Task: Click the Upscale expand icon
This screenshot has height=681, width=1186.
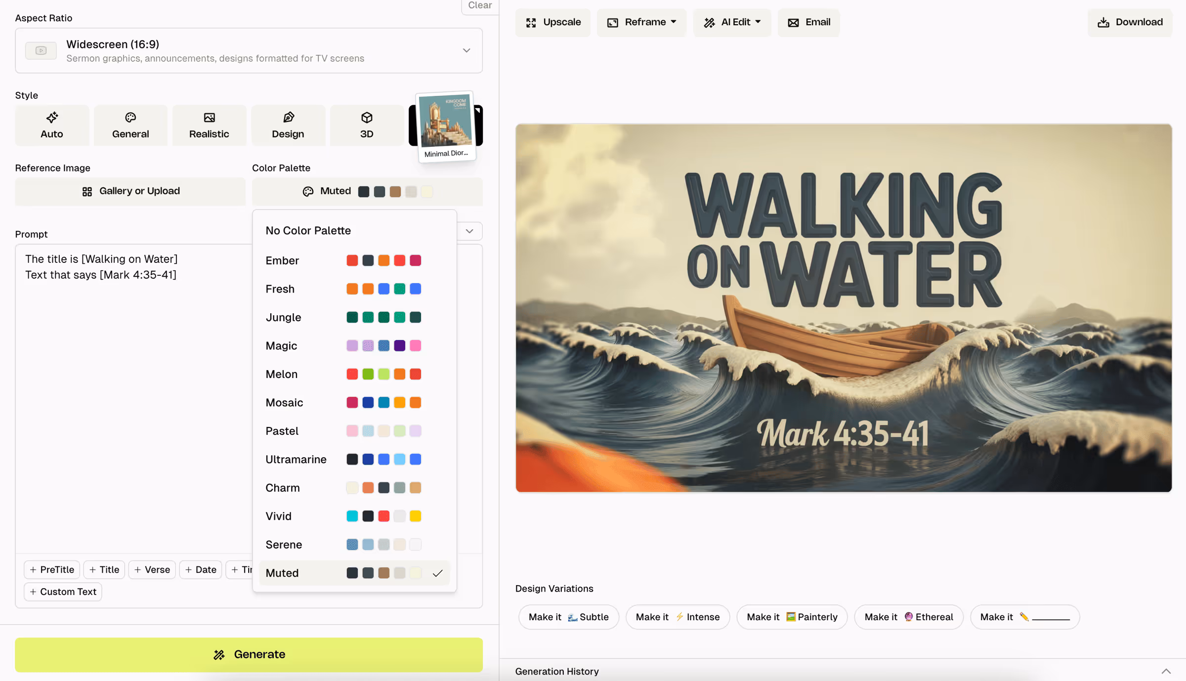Action: coord(531,23)
